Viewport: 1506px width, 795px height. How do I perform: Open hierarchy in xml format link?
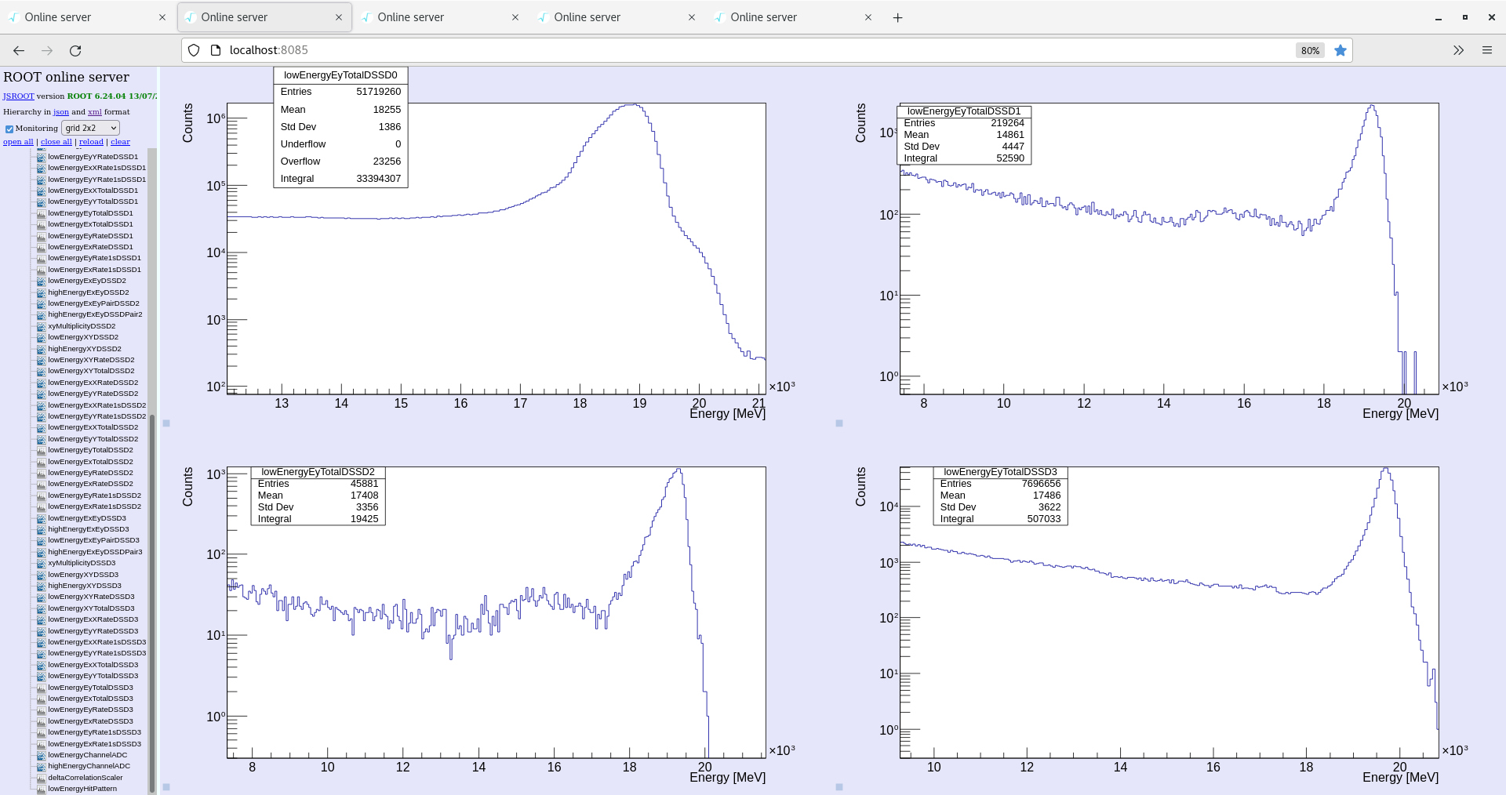tap(95, 112)
